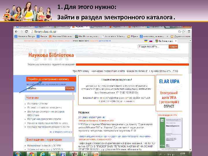208x156 pixels.
Task: Open 'Порядок підписання обхідного листа' link
Action: pyautogui.click(x=48, y=127)
